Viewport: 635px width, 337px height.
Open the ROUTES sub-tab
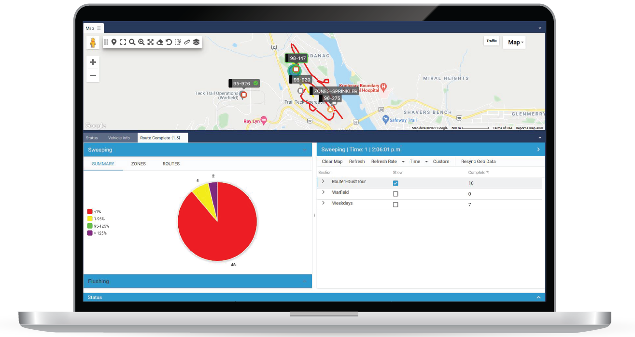pyautogui.click(x=171, y=164)
